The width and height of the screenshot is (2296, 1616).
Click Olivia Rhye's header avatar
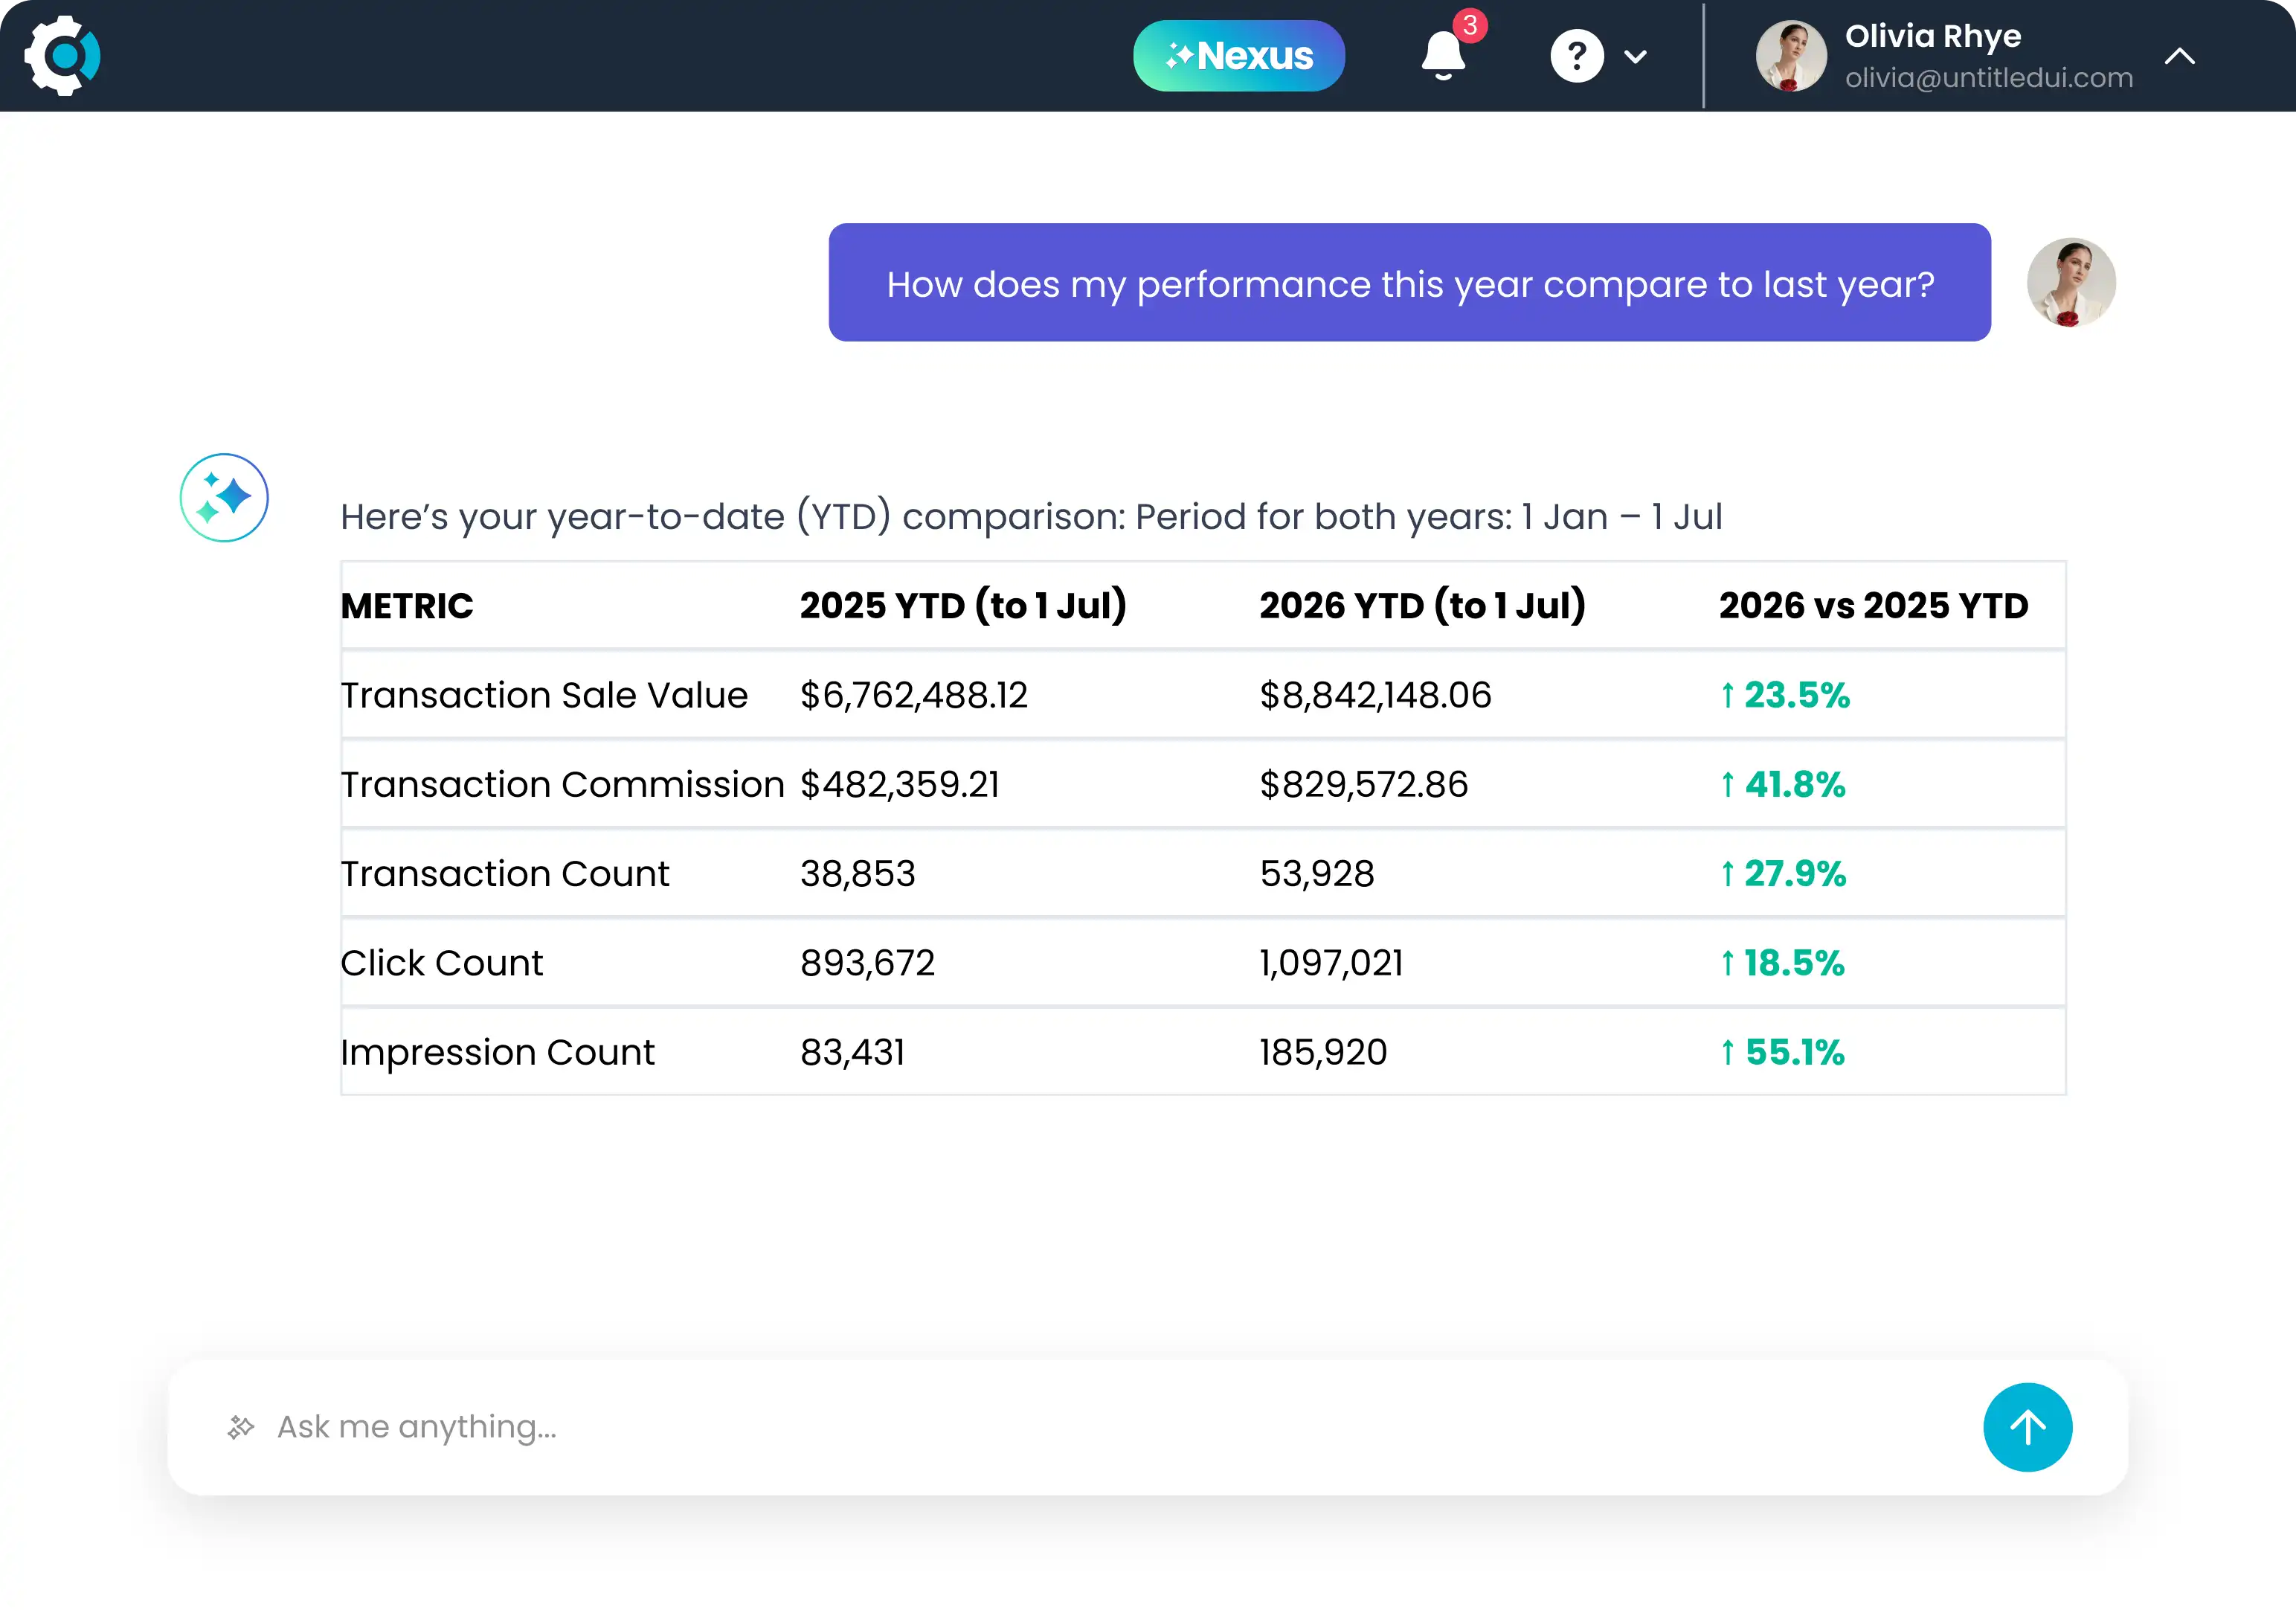[x=1790, y=56]
